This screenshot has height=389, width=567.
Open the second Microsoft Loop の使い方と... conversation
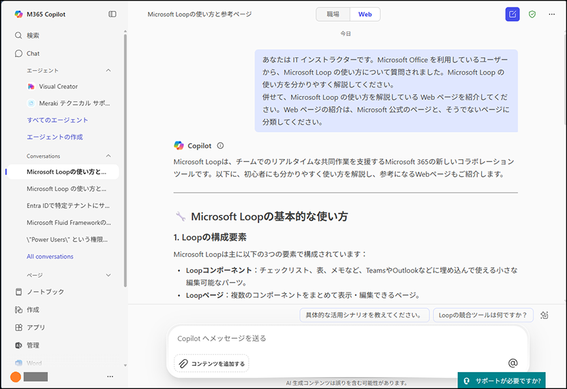[x=67, y=189]
